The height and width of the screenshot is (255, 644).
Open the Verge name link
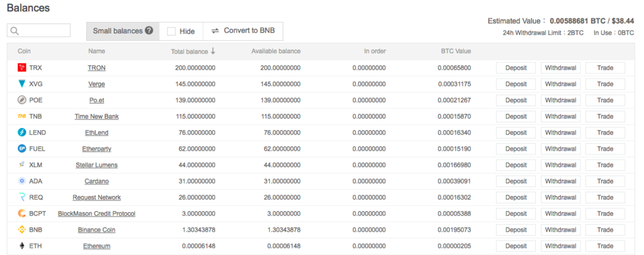click(x=96, y=84)
